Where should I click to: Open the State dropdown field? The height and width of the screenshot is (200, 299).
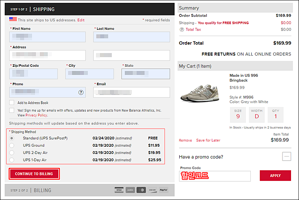pos(146,74)
